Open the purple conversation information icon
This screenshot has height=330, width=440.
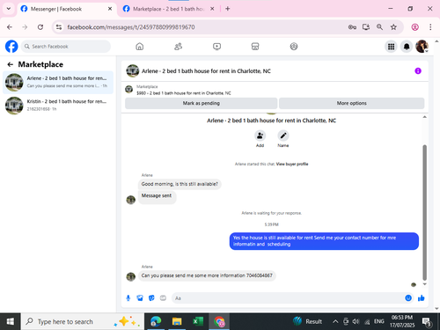click(418, 71)
